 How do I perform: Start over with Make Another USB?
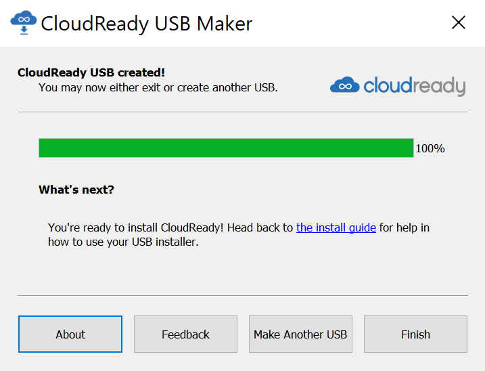tap(300, 334)
